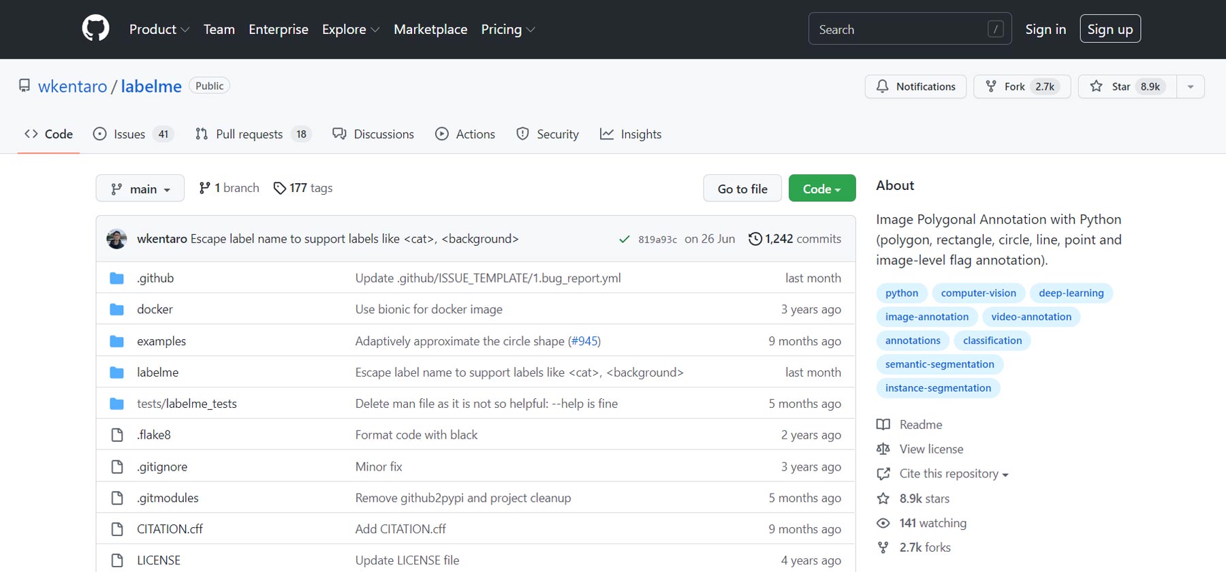Click the file icon for .flake8
Image resolution: width=1226 pixels, height=572 pixels.
(x=117, y=435)
